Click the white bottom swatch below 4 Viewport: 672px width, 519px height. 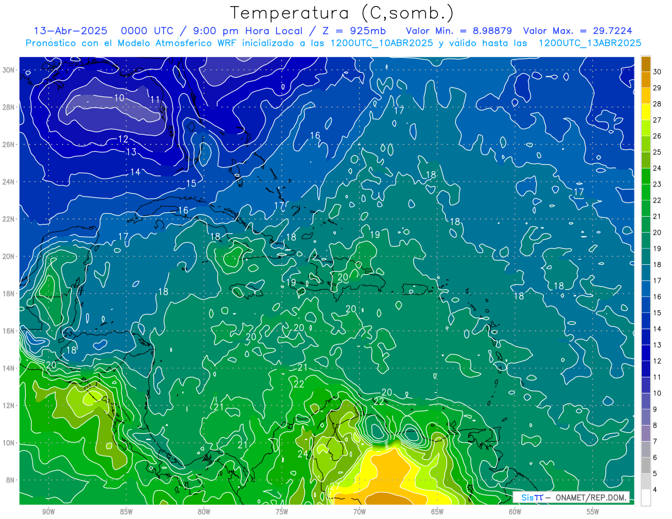[646, 498]
